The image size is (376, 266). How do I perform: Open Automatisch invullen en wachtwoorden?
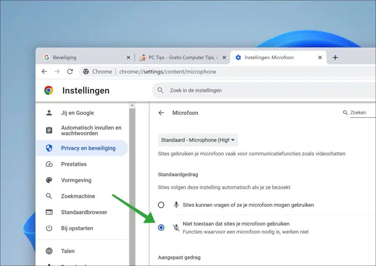pos(81,130)
